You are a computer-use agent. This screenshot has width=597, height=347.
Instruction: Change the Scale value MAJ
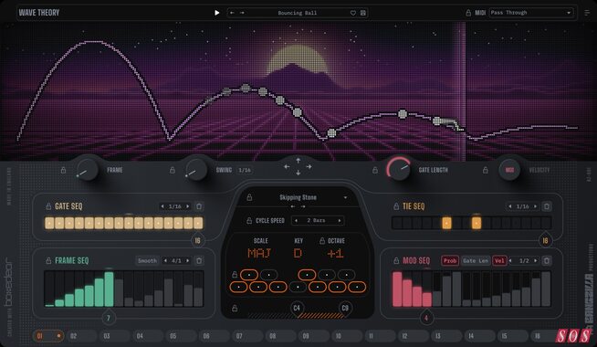pyautogui.click(x=259, y=253)
